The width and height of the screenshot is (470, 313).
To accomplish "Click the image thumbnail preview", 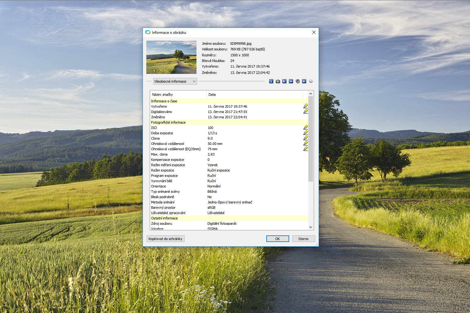I will point(171,57).
